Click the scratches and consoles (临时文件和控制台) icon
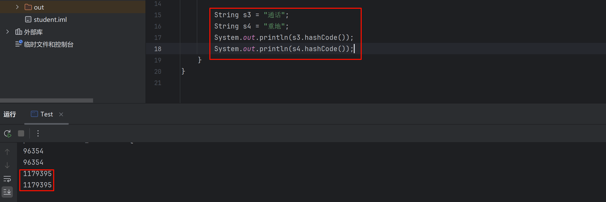 click(x=19, y=44)
